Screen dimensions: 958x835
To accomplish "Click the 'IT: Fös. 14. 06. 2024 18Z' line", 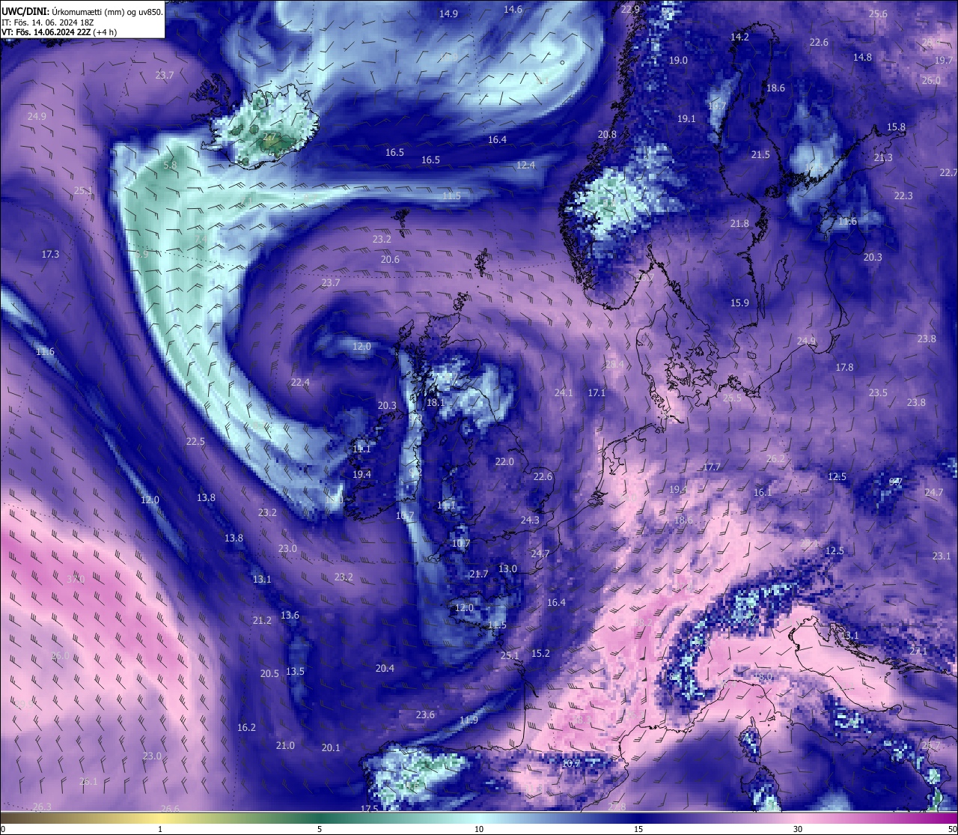I will (x=46, y=22).
